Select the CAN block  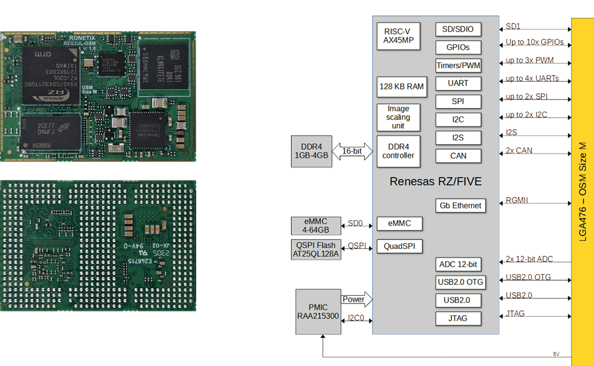coord(458,156)
